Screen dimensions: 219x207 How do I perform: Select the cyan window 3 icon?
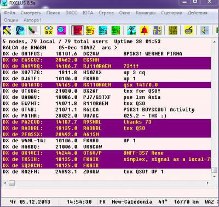tap(103, 30)
